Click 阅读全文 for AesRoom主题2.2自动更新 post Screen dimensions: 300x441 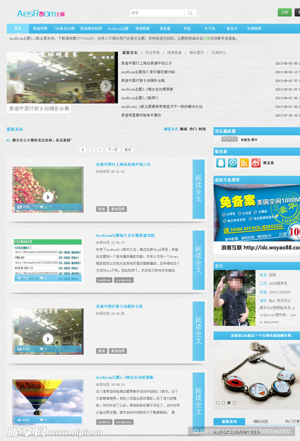coord(199,402)
